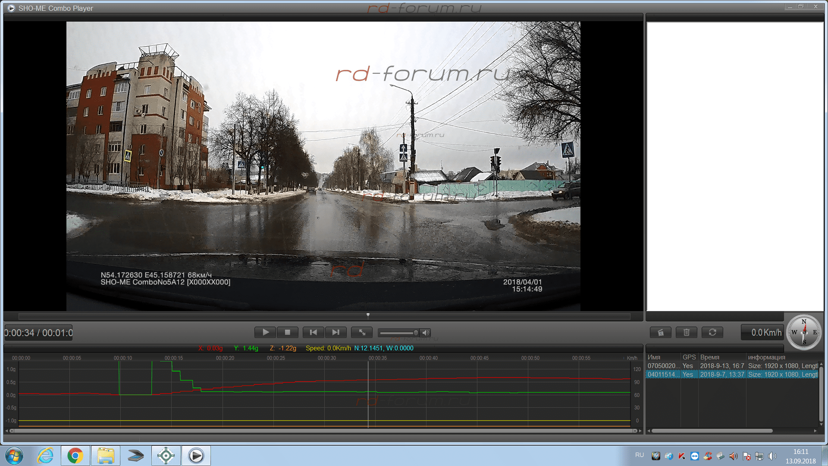Skip to previous video file
The height and width of the screenshot is (466, 828).
pos(314,332)
